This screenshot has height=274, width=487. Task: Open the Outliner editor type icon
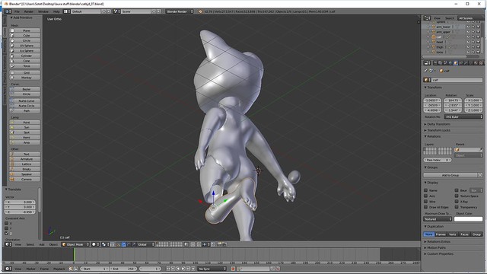point(427,18)
